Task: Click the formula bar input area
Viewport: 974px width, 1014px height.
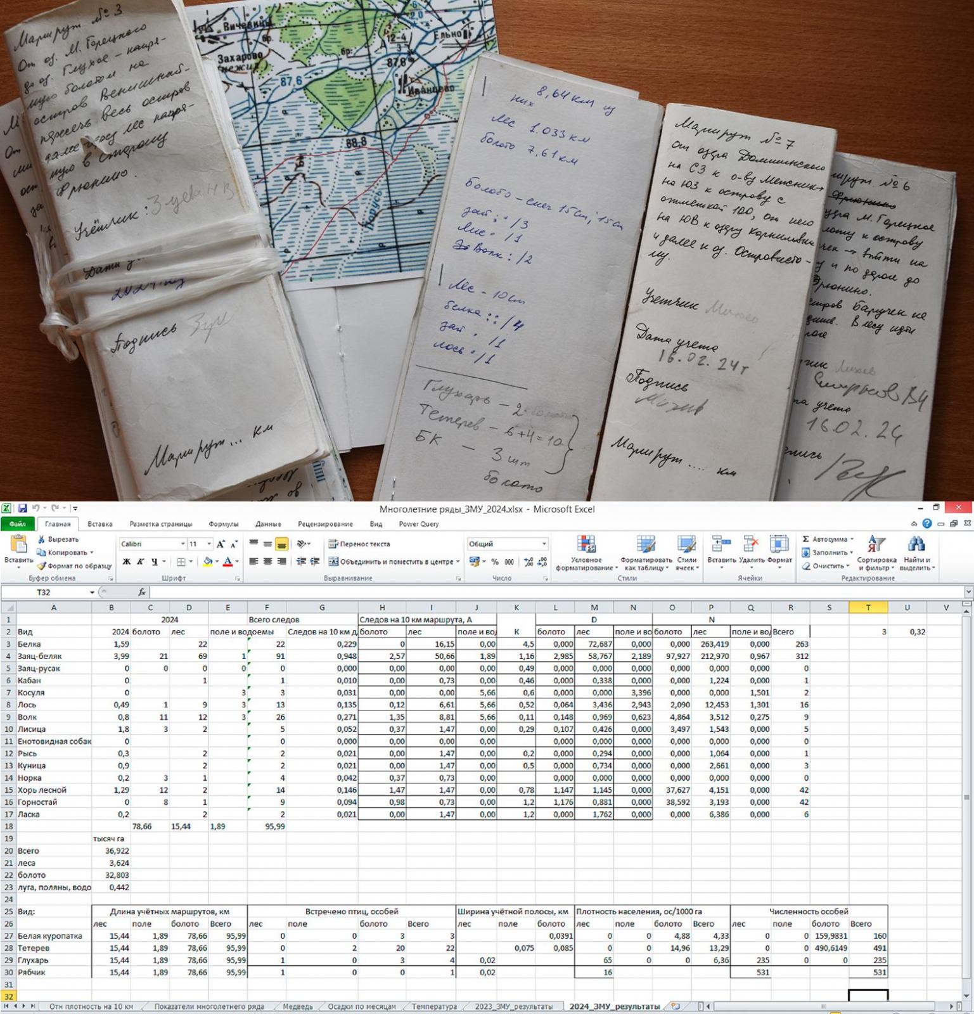Action: pyautogui.click(x=556, y=592)
